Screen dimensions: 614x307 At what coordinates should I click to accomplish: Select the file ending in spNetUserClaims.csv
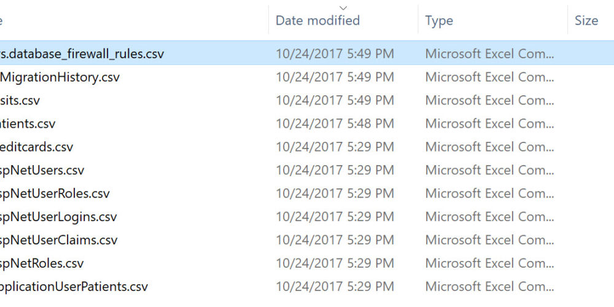pos(59,241)
